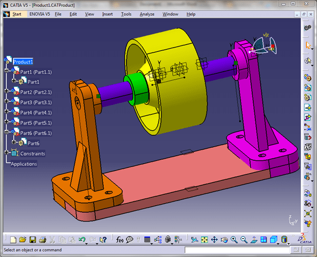This screenshot has width=317, height=257.
Task: Click the What's This help icon
Action: tap(103, 240)
